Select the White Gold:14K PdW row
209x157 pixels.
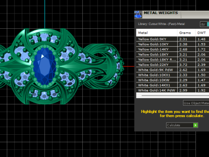click(172, 90)
